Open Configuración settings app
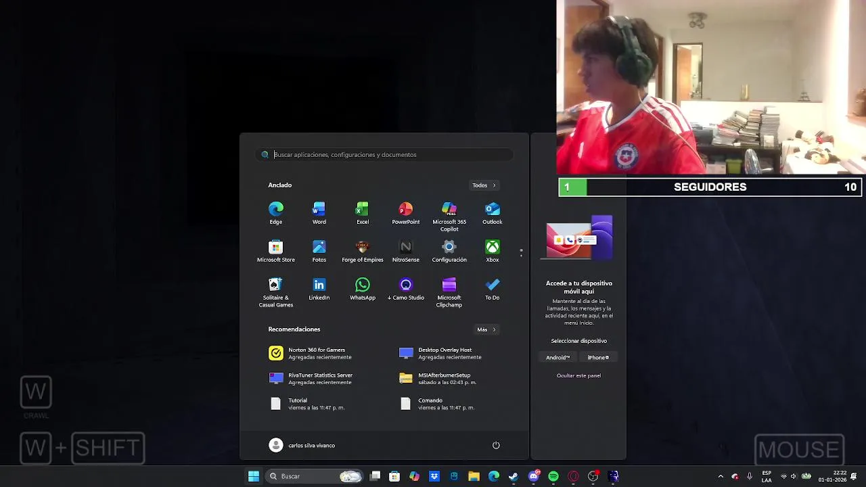The width and height of the screenshot is (866, 487). (x=449, y=251)
